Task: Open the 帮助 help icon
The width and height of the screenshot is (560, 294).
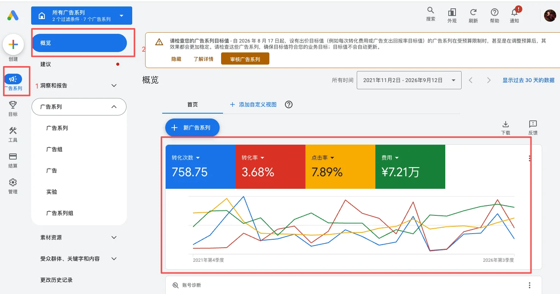Action: click(494, 12)
